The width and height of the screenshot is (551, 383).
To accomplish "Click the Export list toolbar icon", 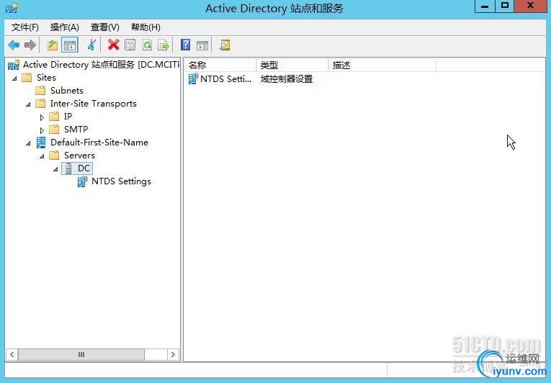I will click(x=163, y=45).
